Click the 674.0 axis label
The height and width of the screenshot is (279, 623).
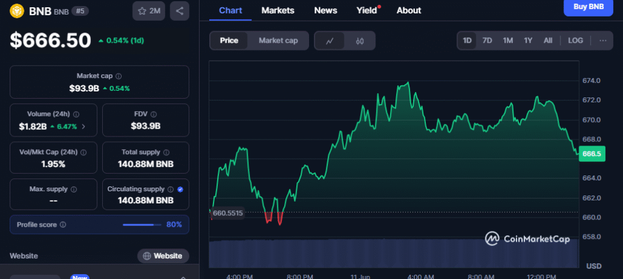(x=591, y=80)
